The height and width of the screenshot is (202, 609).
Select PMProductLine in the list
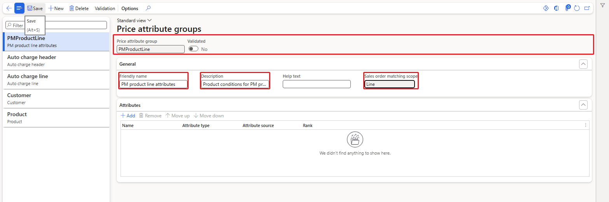[56, 42]
